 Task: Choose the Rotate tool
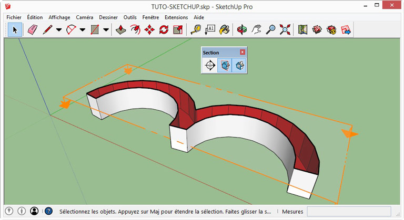coord(164,29)
